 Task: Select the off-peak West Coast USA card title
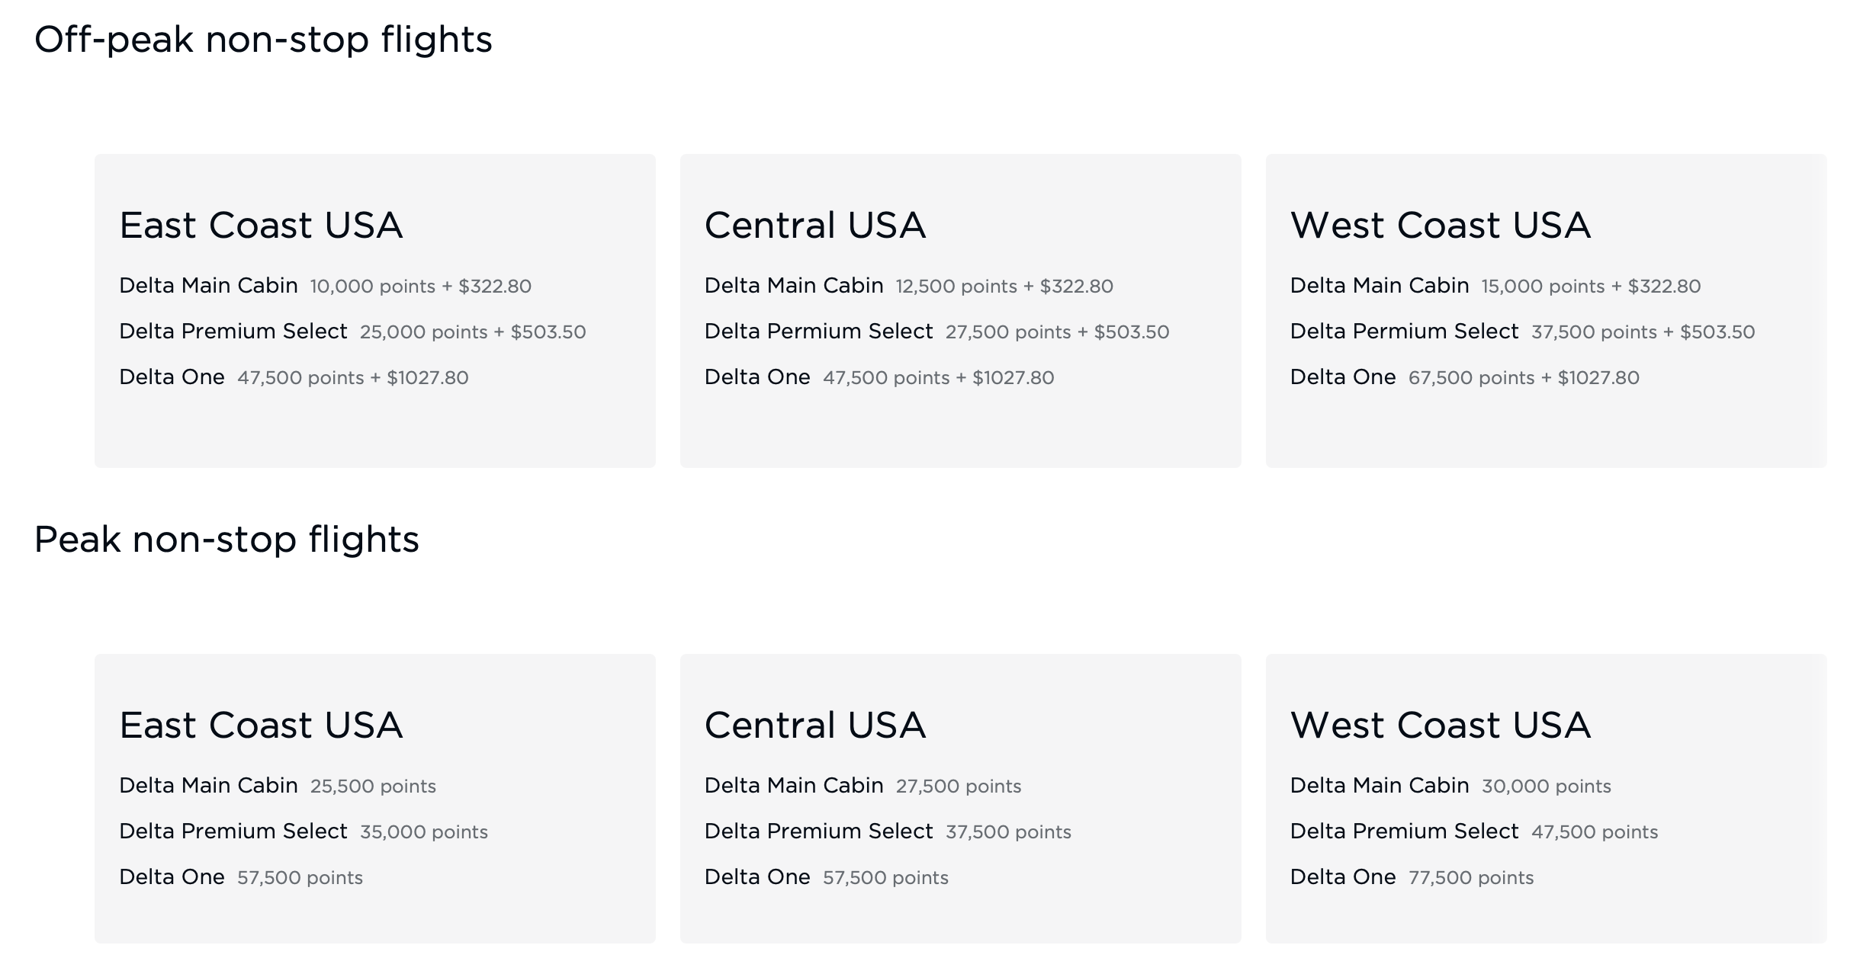[1441, 225]
